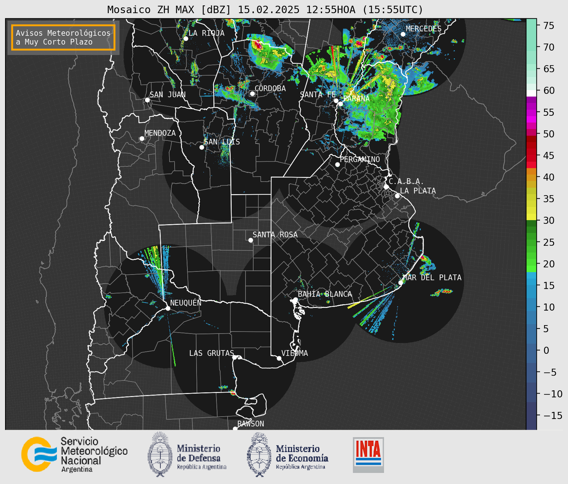Click the CÓRDOBA map label
This screenshot has height=484, width=568.
[270, 89]
